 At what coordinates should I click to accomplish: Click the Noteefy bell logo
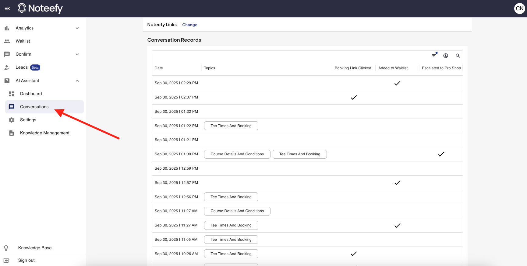click(x=22, y=8)
